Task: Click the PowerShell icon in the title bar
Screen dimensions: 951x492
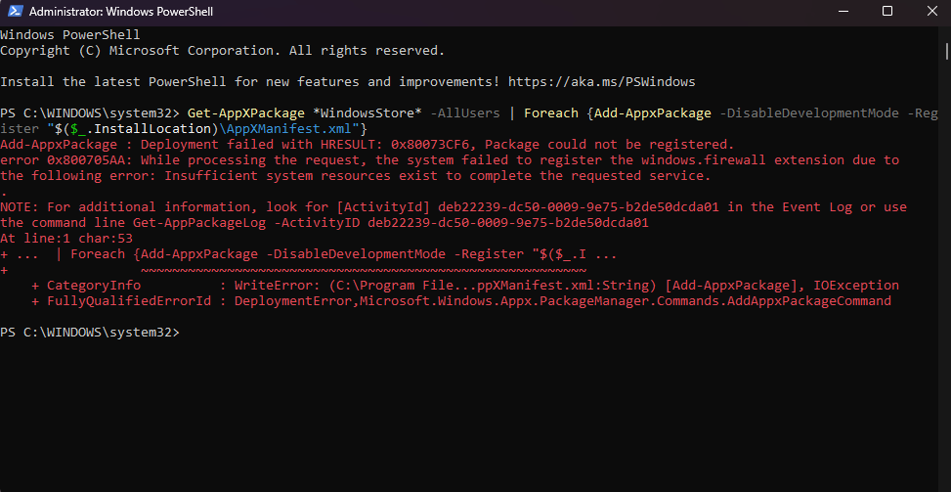Action: click(14, 13)
